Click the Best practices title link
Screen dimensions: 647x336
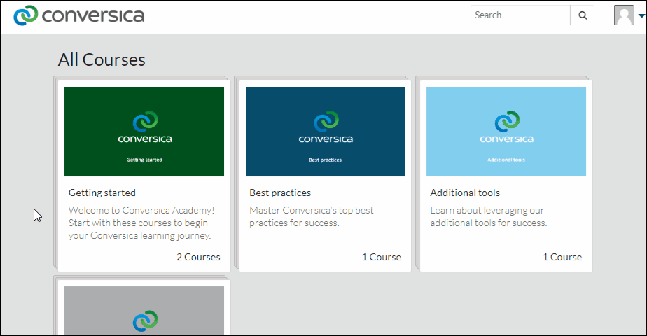(x=280, y=192)
